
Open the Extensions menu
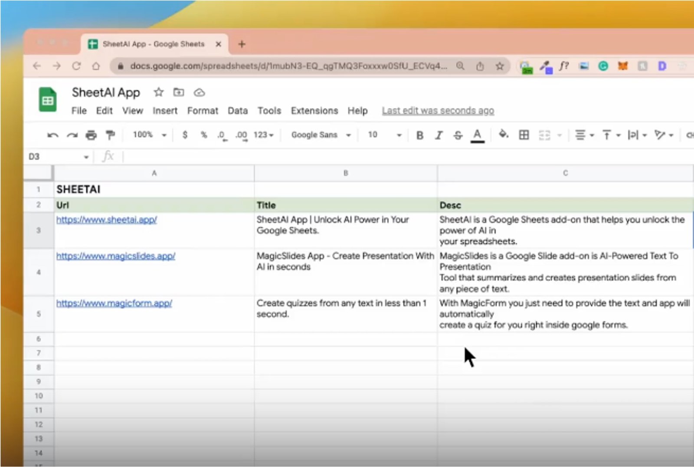(314, 111)
